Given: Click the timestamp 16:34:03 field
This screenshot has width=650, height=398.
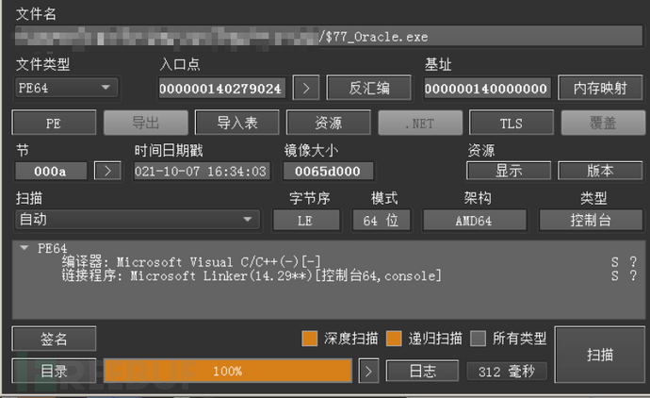Looking at the screenshot, I should coord(202,171).
